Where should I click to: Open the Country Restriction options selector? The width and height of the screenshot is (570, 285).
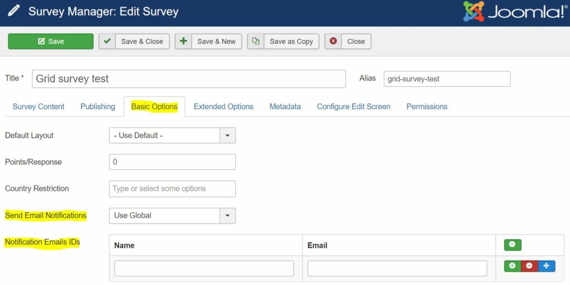172,189
